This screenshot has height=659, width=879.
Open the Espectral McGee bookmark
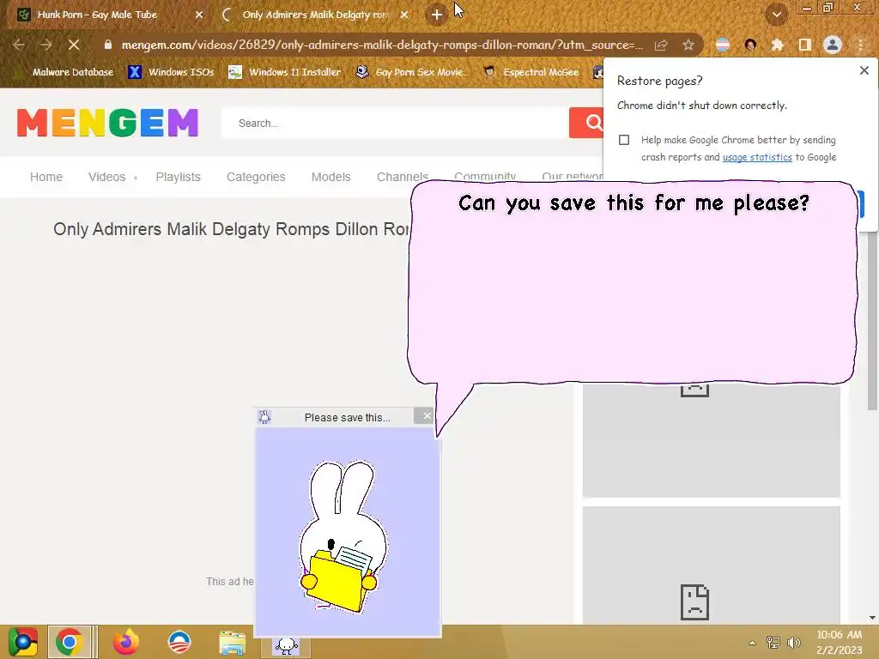[531, 72]
